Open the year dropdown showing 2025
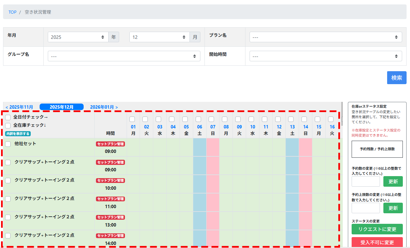 coord(78,37)
